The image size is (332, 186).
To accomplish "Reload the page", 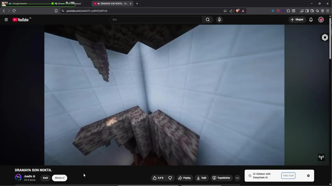I will pos(14,11).
